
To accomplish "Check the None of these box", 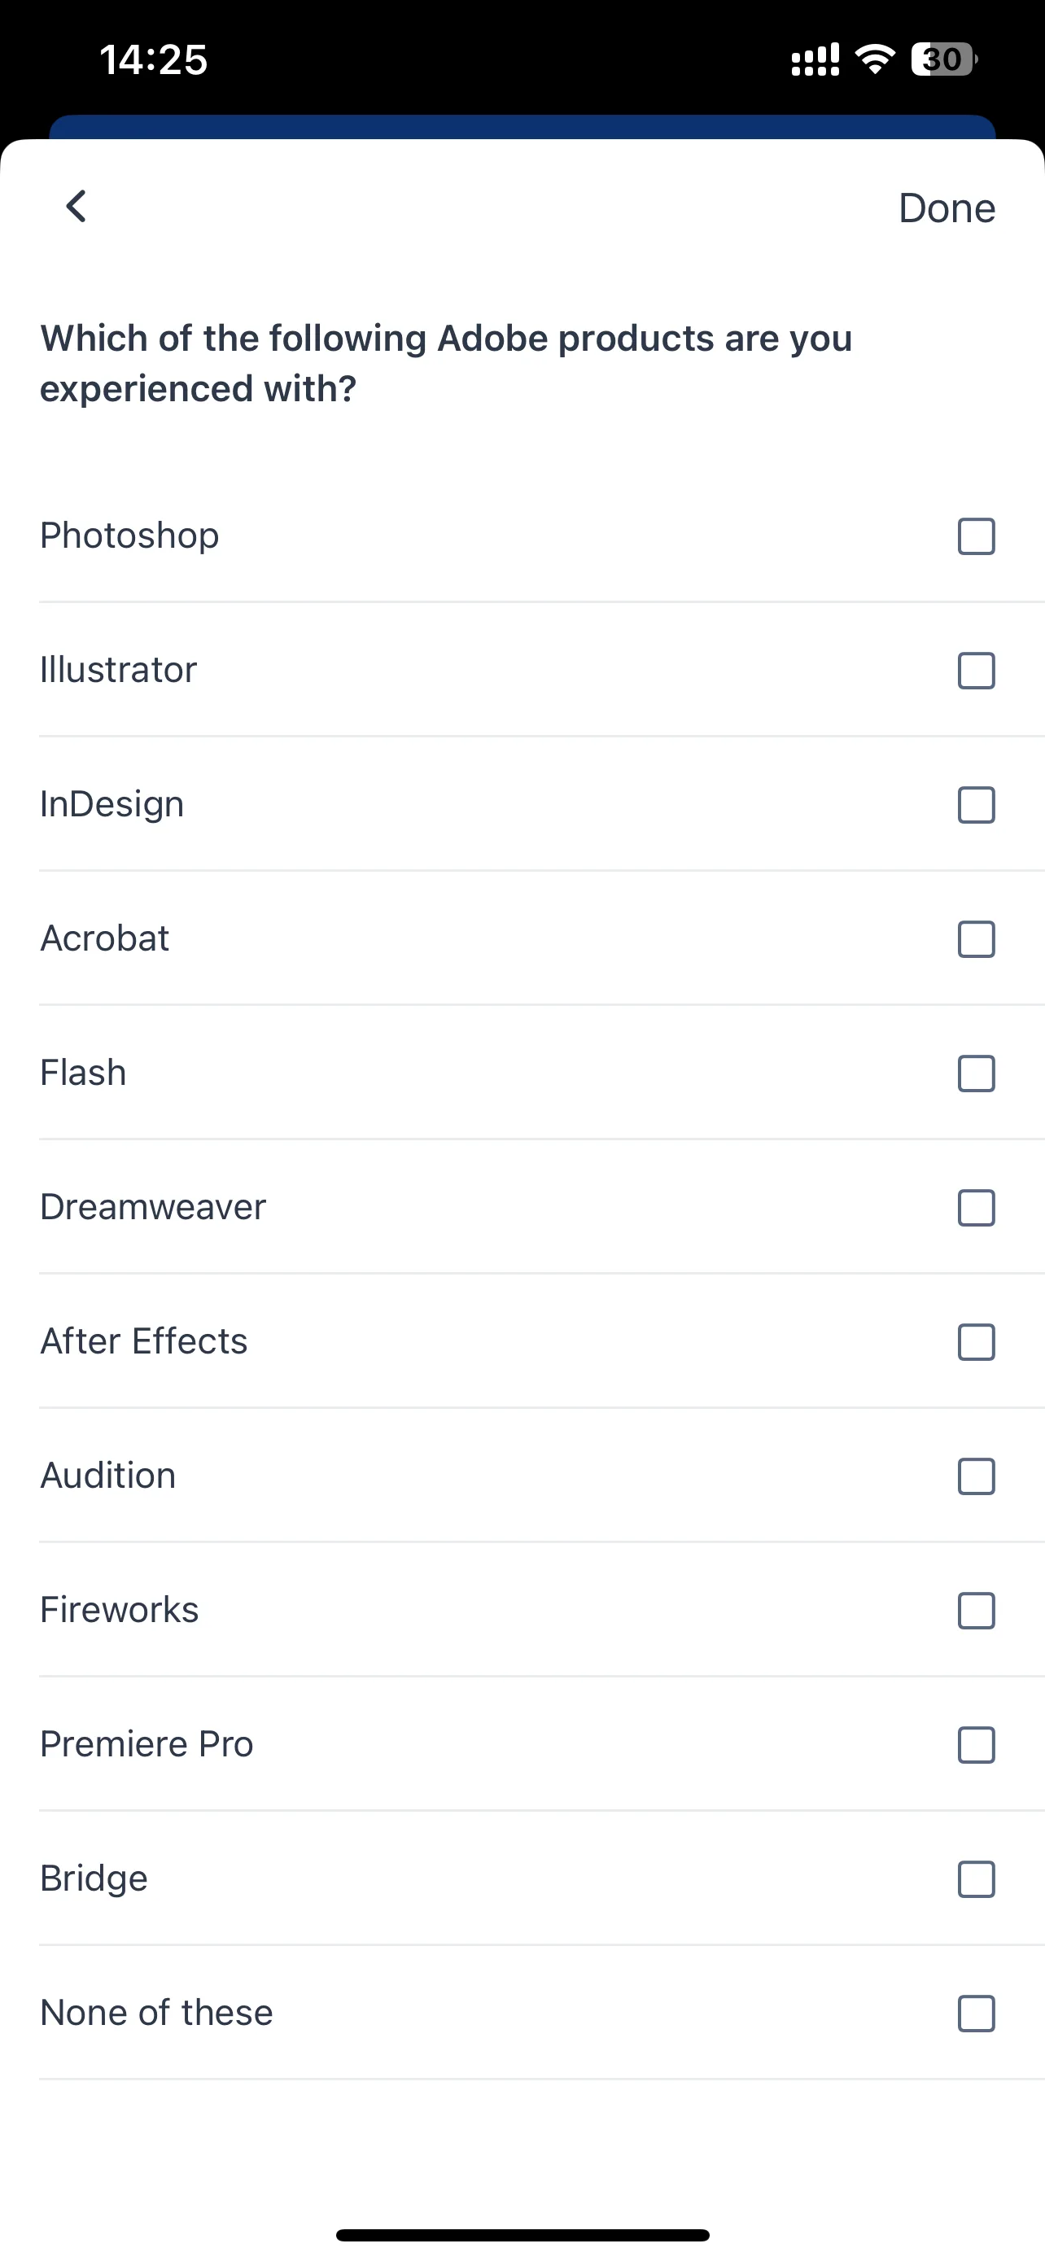I will tap(976, 2014).
